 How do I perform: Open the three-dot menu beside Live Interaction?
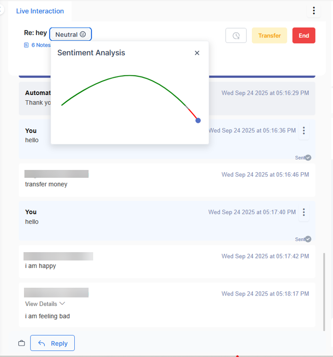[x=314, y=11]
